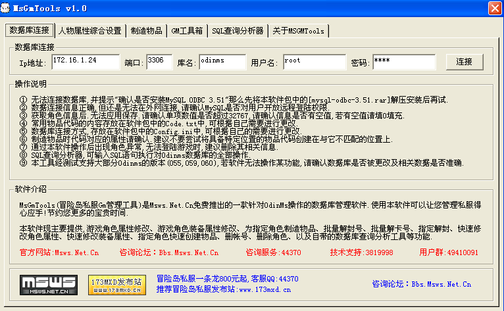504x311 pixels.
Task: Click instruction ② about remote login permission
Action: 174,108
